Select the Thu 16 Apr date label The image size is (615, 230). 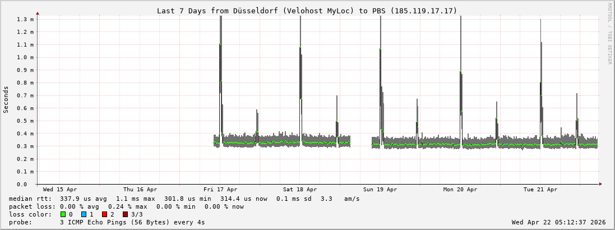pos(140,190)
